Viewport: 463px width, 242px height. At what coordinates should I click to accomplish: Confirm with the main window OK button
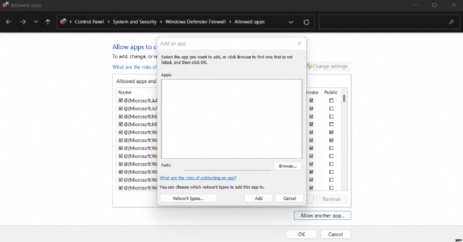302,234
